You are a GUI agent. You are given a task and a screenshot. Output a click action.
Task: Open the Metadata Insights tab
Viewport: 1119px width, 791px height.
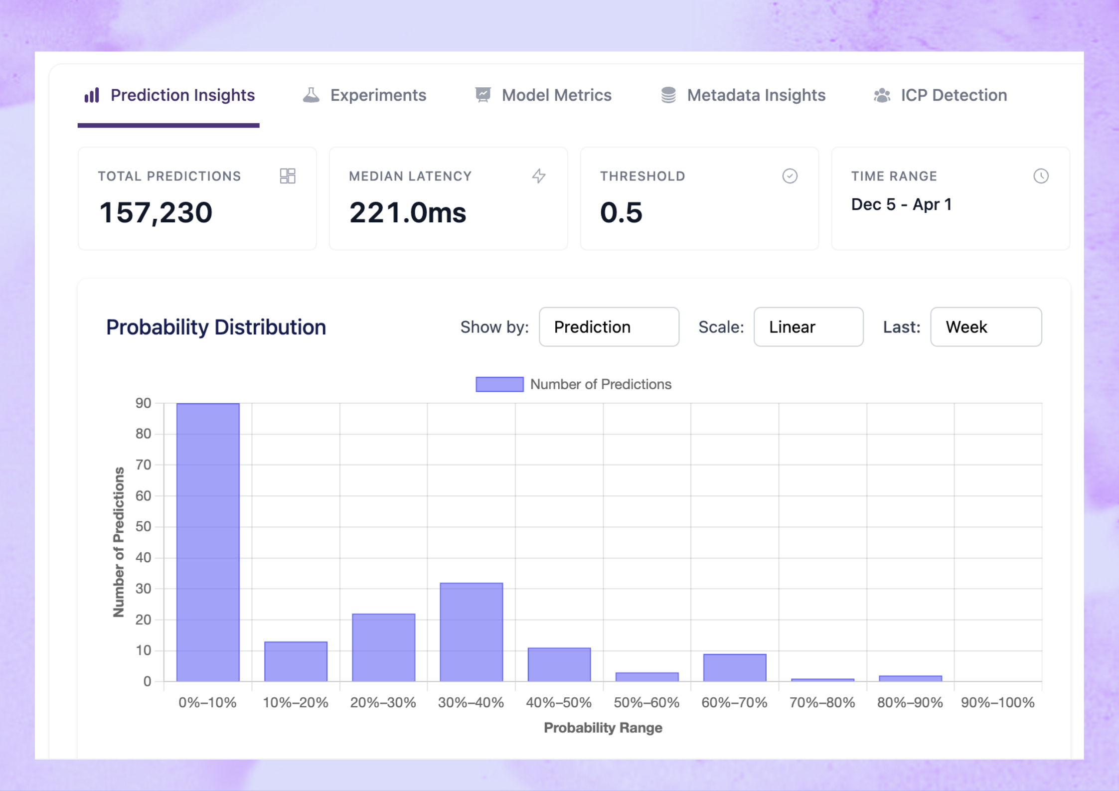coord(756,95)
